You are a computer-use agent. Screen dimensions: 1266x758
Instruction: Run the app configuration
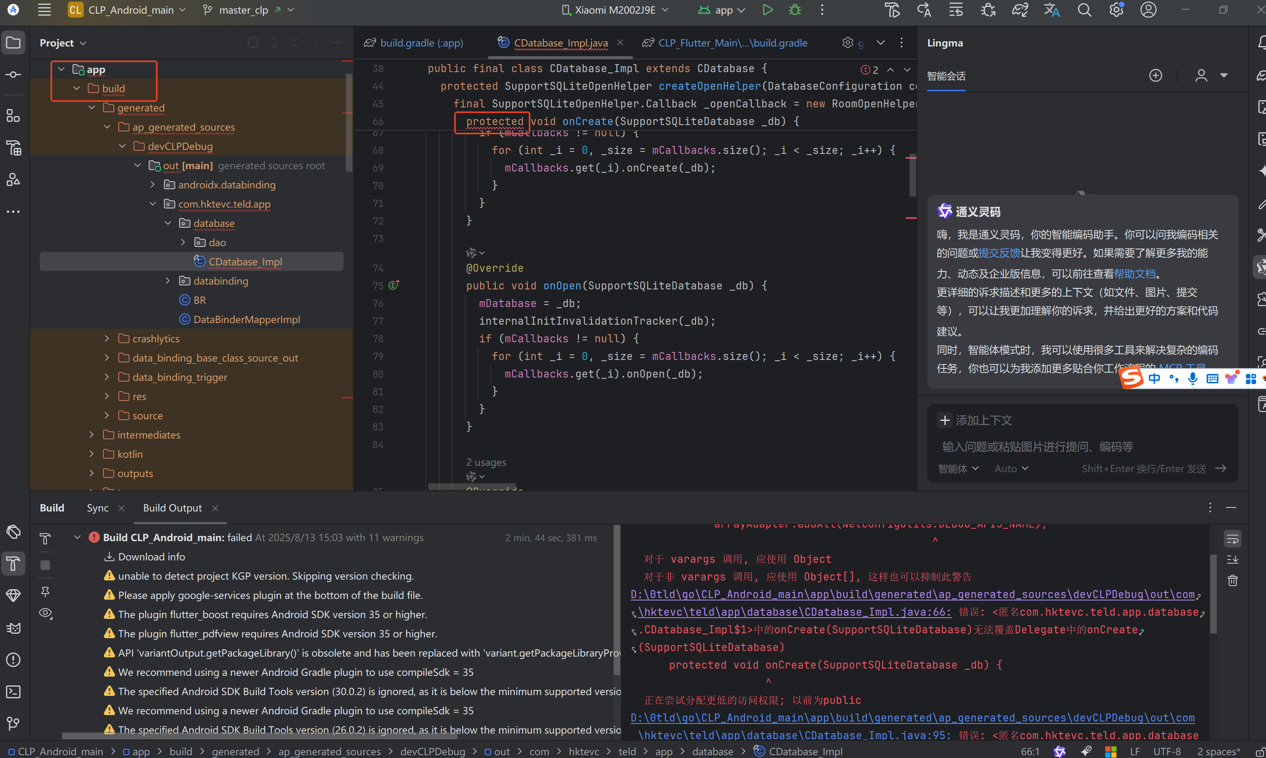[x=767, y=10]
